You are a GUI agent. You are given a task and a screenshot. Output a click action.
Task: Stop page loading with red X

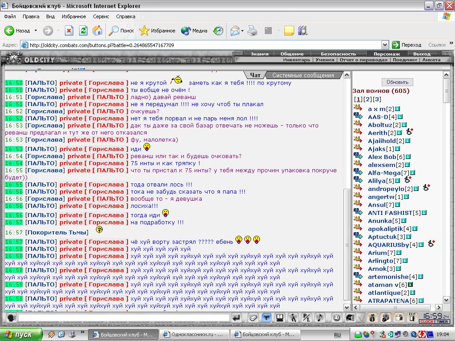coord(69,31)
